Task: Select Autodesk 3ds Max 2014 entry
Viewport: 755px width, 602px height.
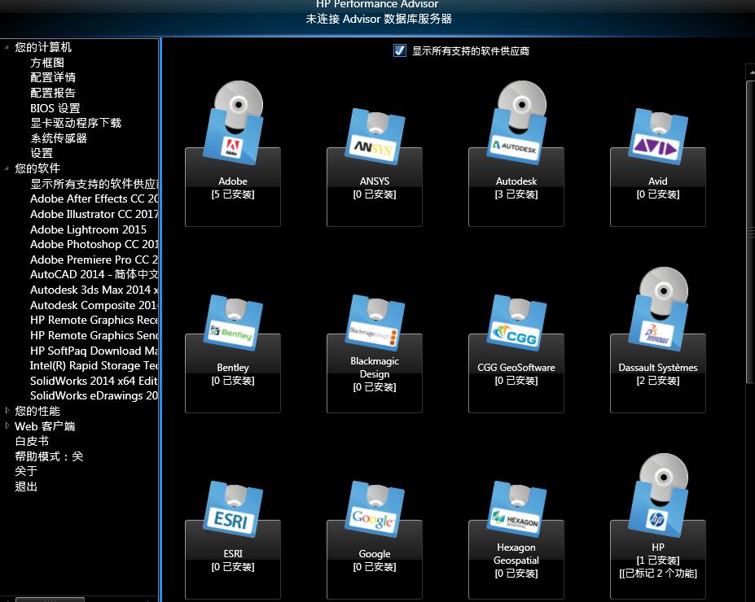Action: pyautogui.click(x=94, y=290)
